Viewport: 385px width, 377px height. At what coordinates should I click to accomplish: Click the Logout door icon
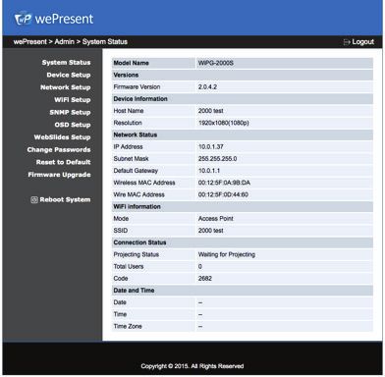pyautogui.click(x=347, y=42)
